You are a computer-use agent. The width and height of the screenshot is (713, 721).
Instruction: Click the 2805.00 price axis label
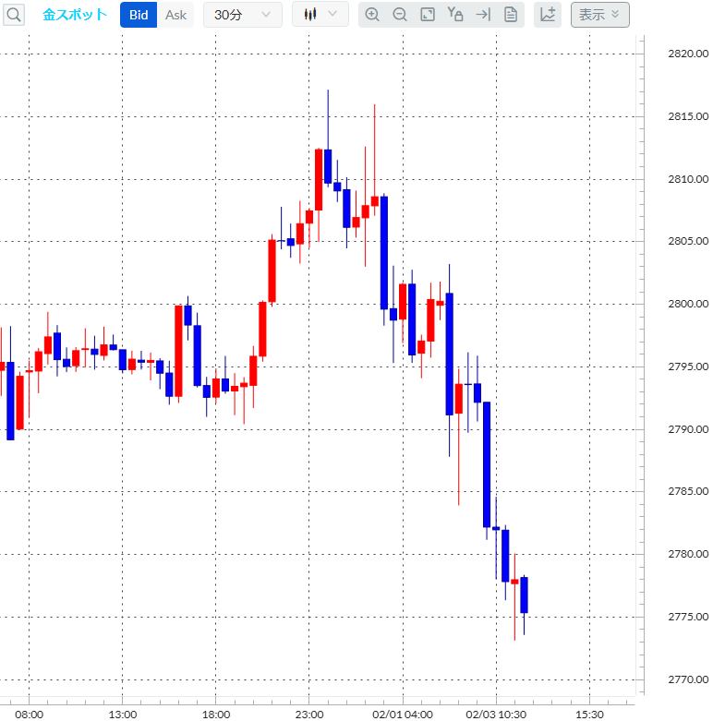click(x=688, y=241)
